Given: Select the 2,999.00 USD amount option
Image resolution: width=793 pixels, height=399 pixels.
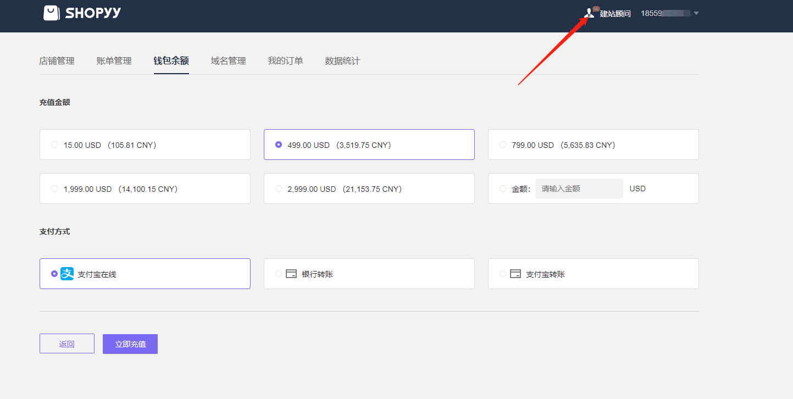Looking at the screenshot, I should pyautogui.click(x=279, y=189).
